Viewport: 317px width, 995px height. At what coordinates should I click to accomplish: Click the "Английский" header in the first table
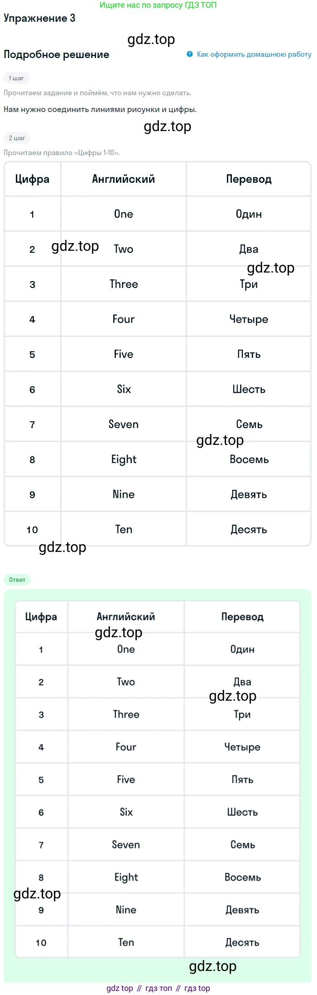point(123,179)
